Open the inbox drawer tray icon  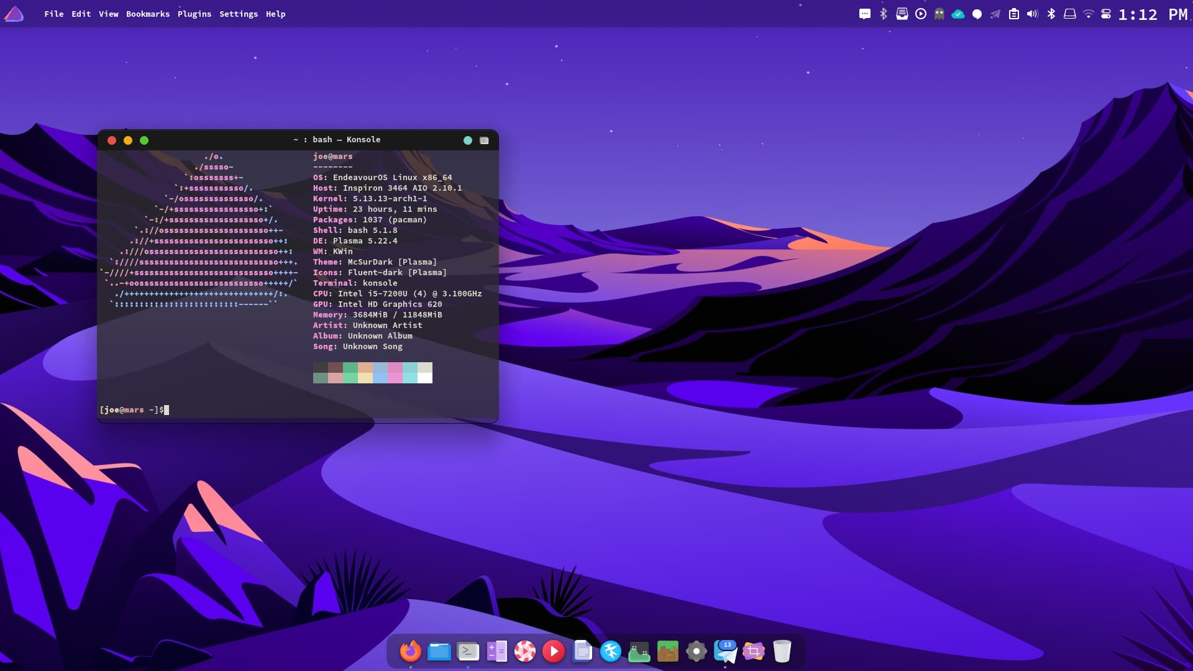pos(902,14)
